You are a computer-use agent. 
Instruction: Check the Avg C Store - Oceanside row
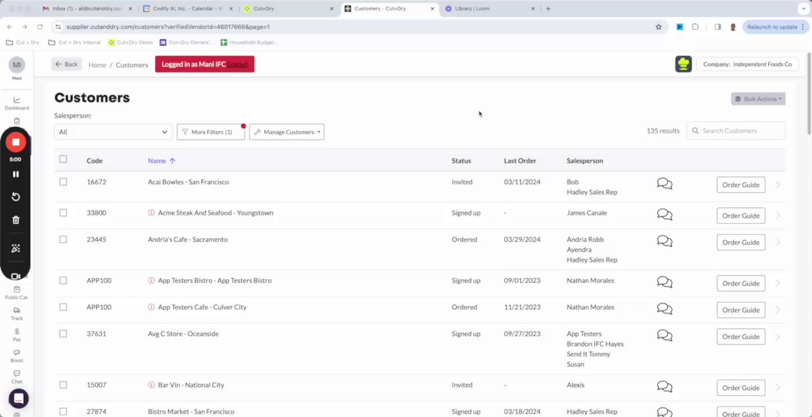point(63,334)
